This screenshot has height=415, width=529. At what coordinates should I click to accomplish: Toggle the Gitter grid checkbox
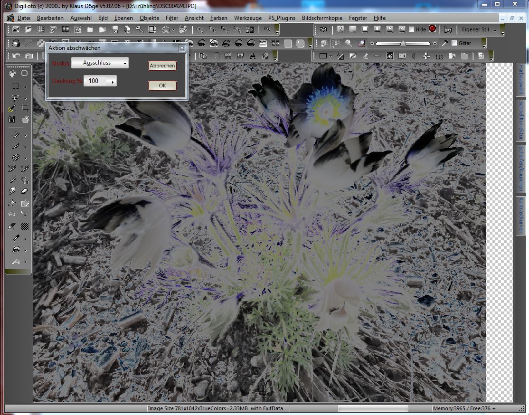point(454,43)
